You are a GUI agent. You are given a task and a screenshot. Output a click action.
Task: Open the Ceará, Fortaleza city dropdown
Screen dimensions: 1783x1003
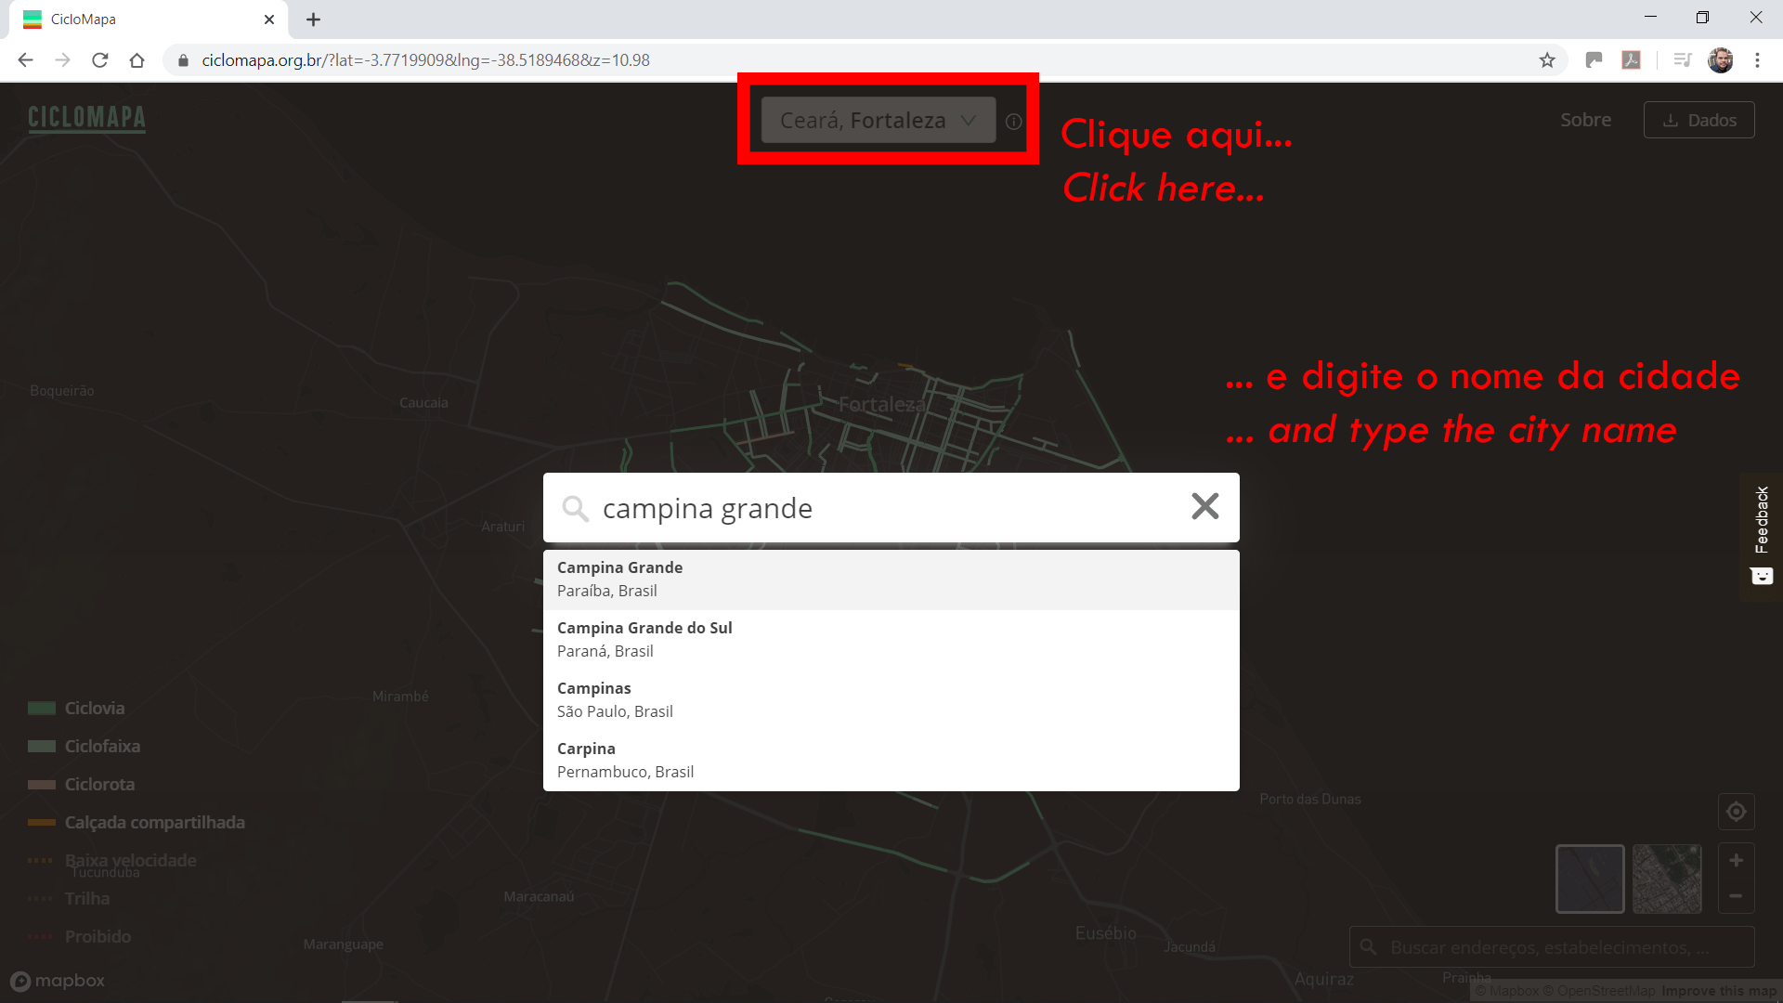point(878,121)
